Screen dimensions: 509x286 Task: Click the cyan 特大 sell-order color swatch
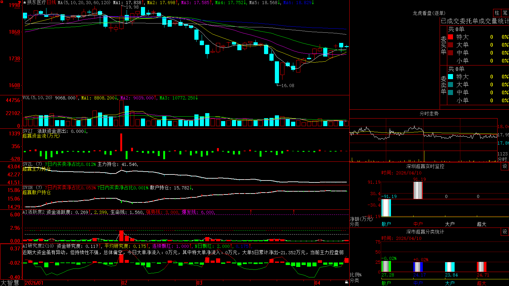450,77
